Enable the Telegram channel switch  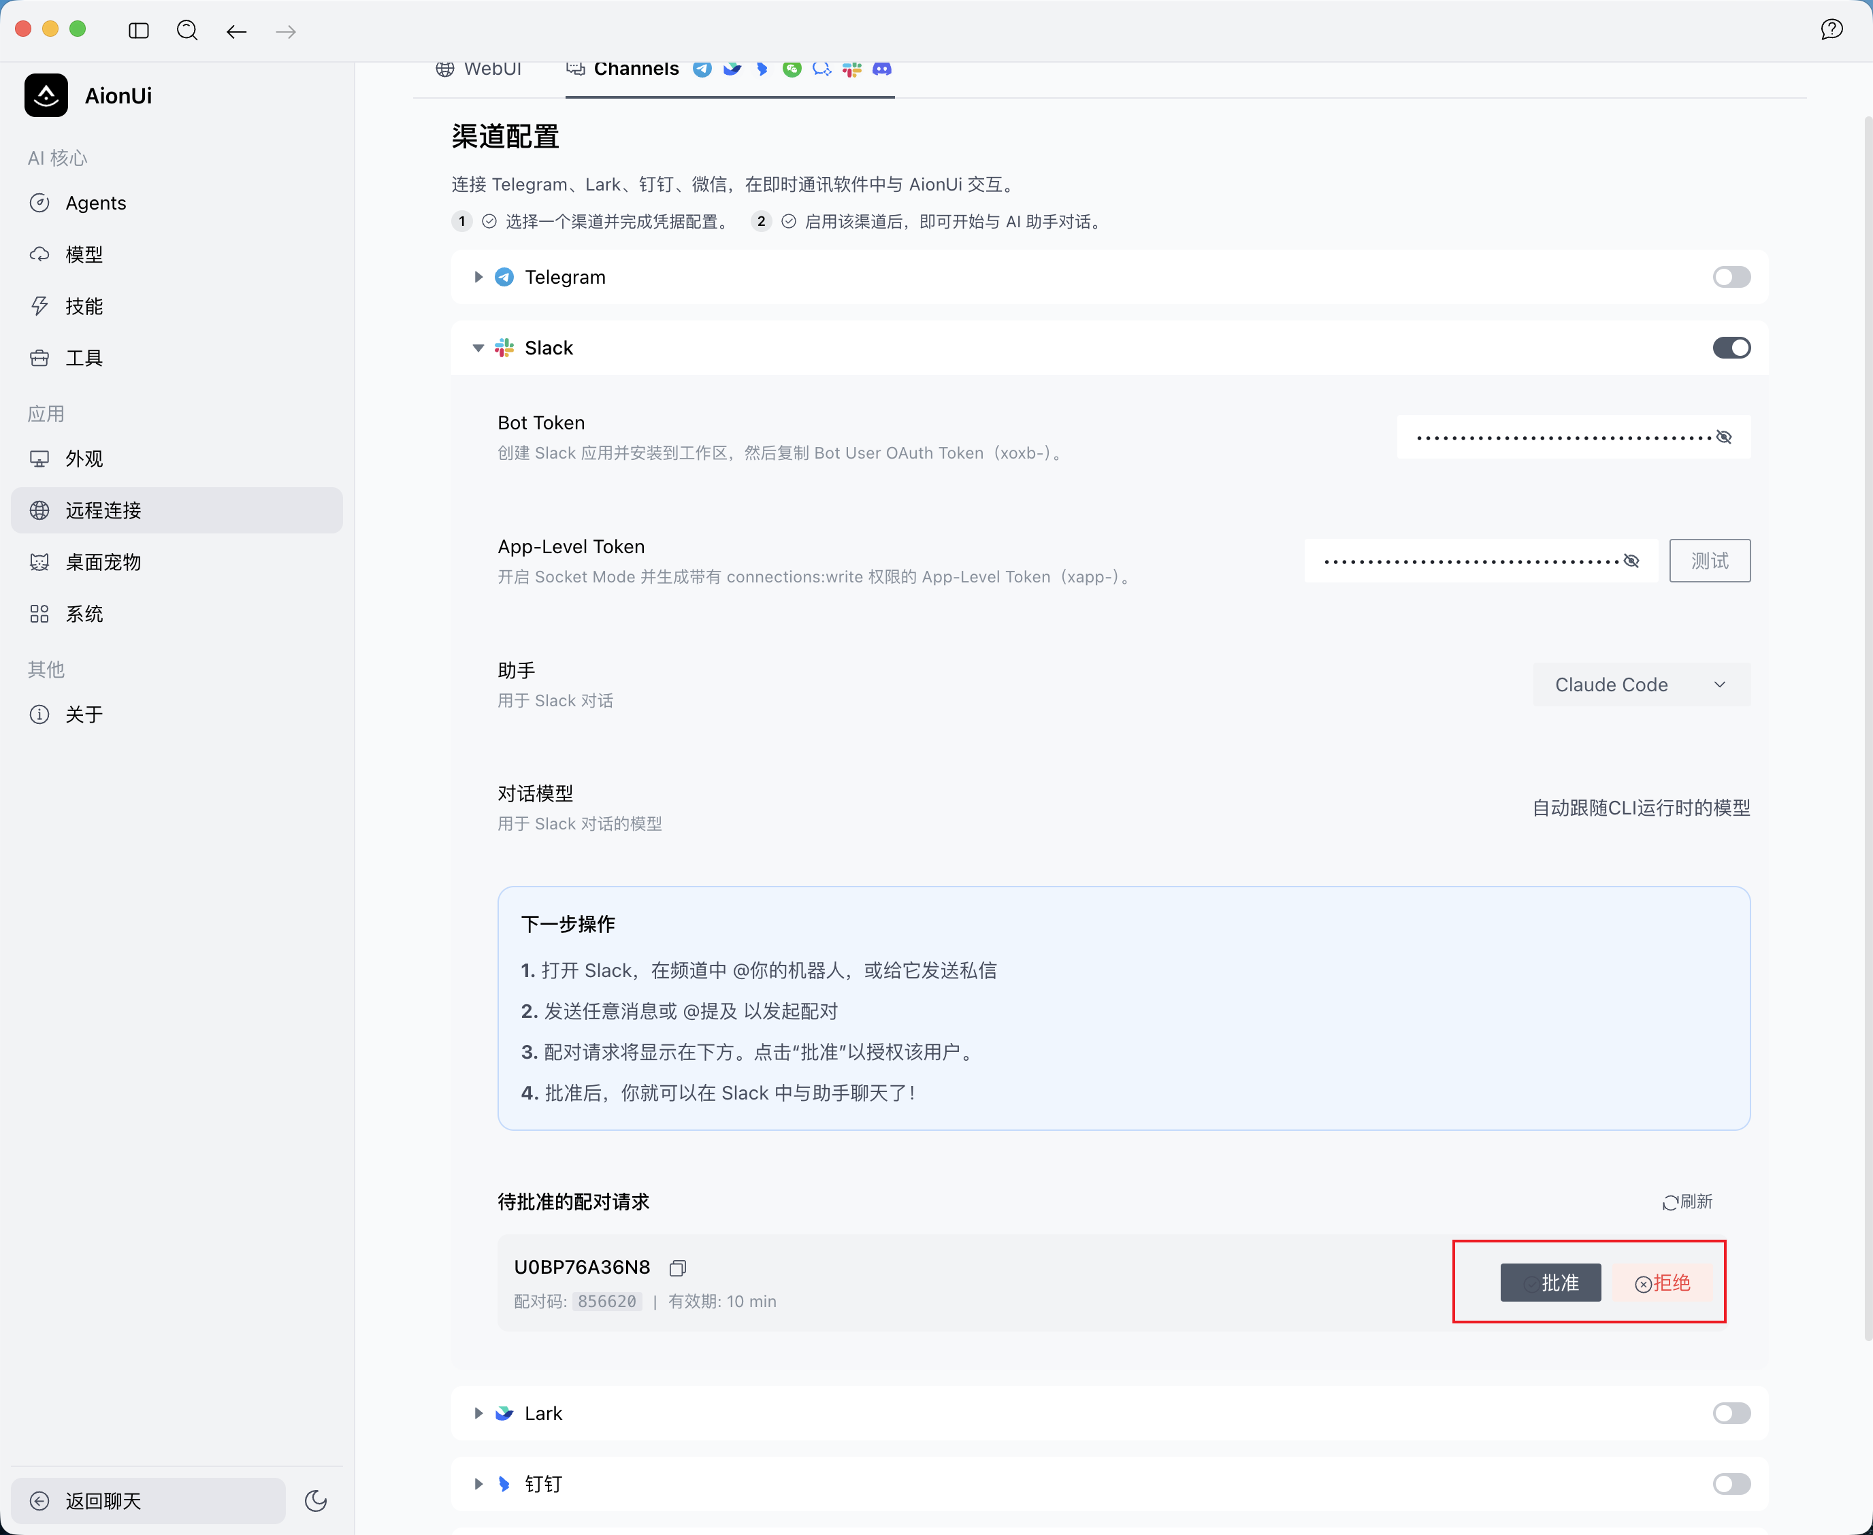(x=1731, y=277)
